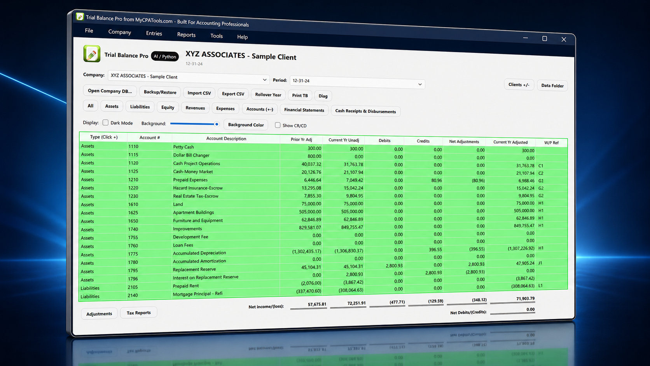Open the Entries menu
650x366 pixels.
pos(154,33)
